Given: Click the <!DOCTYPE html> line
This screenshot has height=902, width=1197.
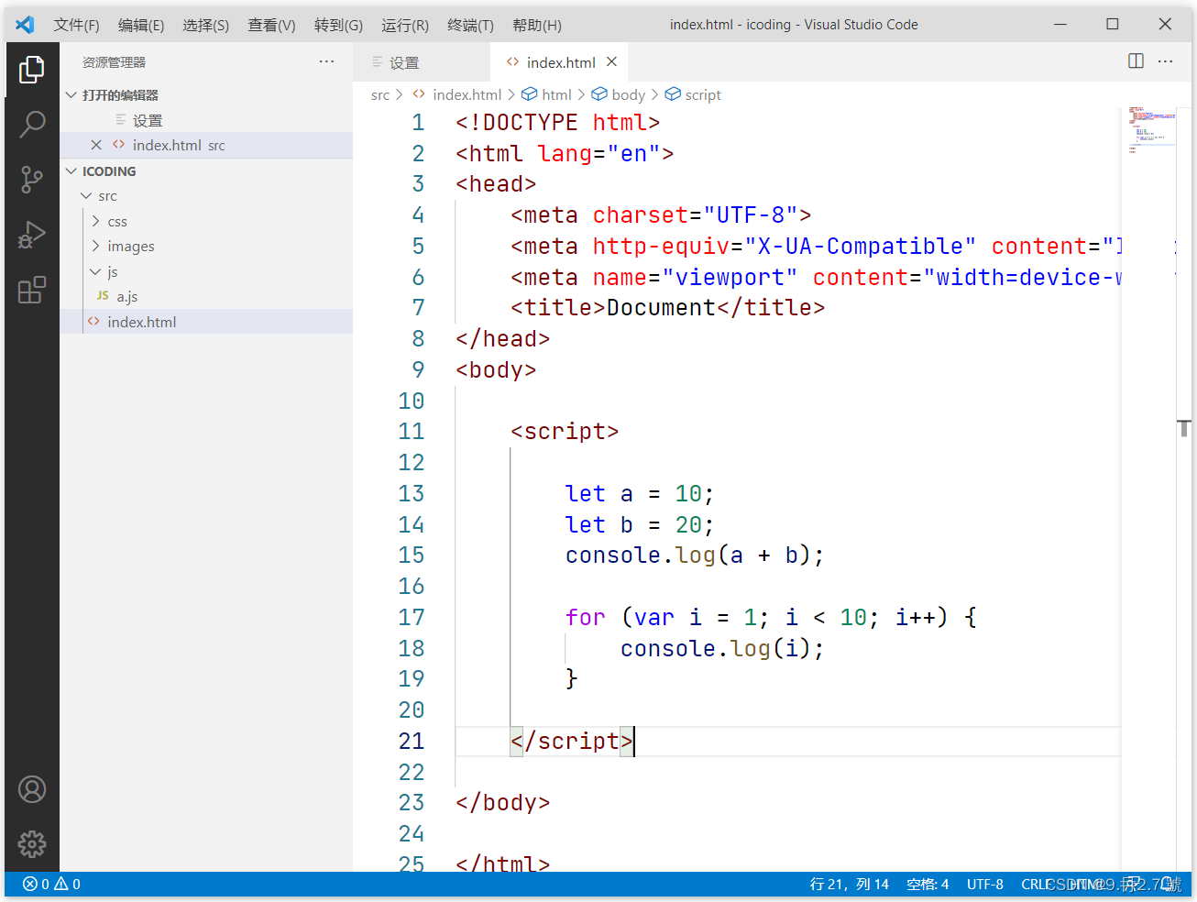Looking at the screenshot, I should (558, 123).
